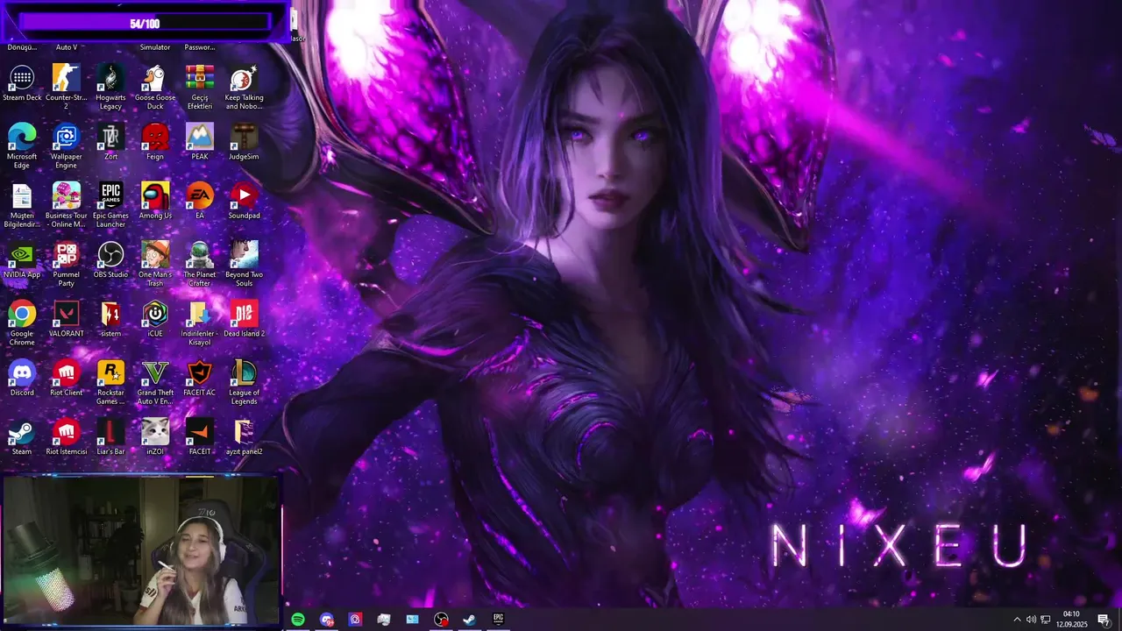Select the İndirilenler - Kısayol folder
Image resolution: width=1122 pixels, height=631 pixels.
tap(200, 323)
